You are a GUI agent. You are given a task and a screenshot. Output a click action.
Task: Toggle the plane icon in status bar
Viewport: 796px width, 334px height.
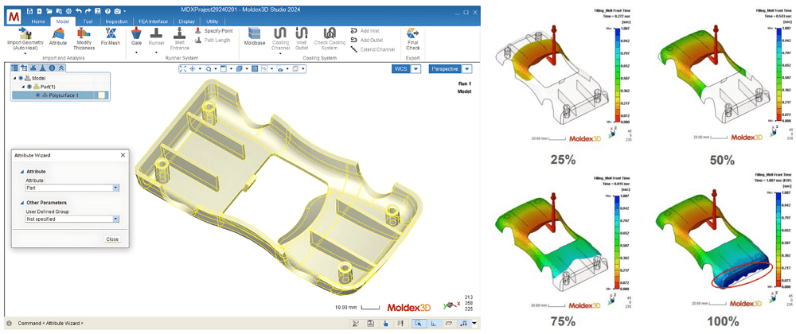pyautogui.click(x=449, y=323)
